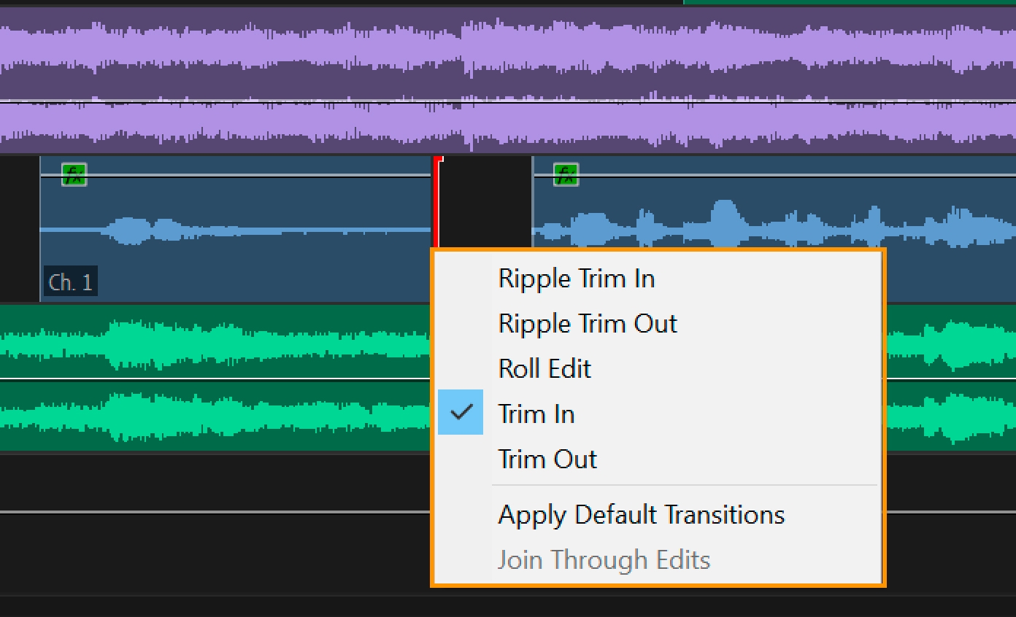Uncheck the active "Trim In" mode
The height and width of the screenshot is (617, 1016).
[x=536, y=414]
